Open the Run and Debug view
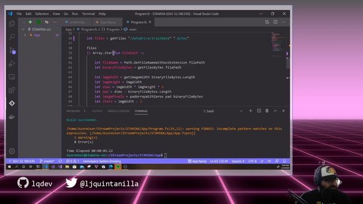This screenshot has width=363, height=204. tap(12, 63)
